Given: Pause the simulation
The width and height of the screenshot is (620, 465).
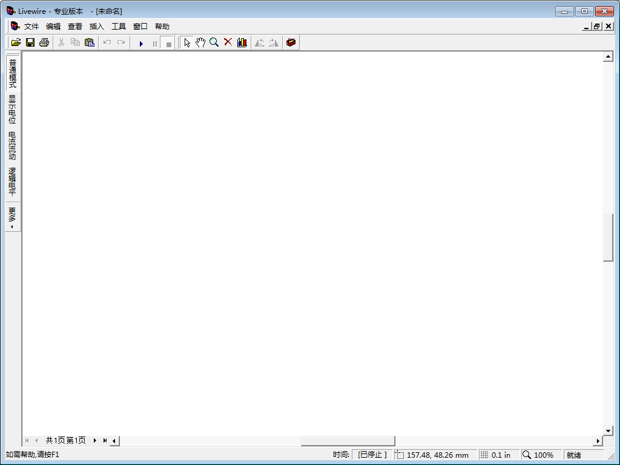Looking at the screenshot, I should (154, 43).
